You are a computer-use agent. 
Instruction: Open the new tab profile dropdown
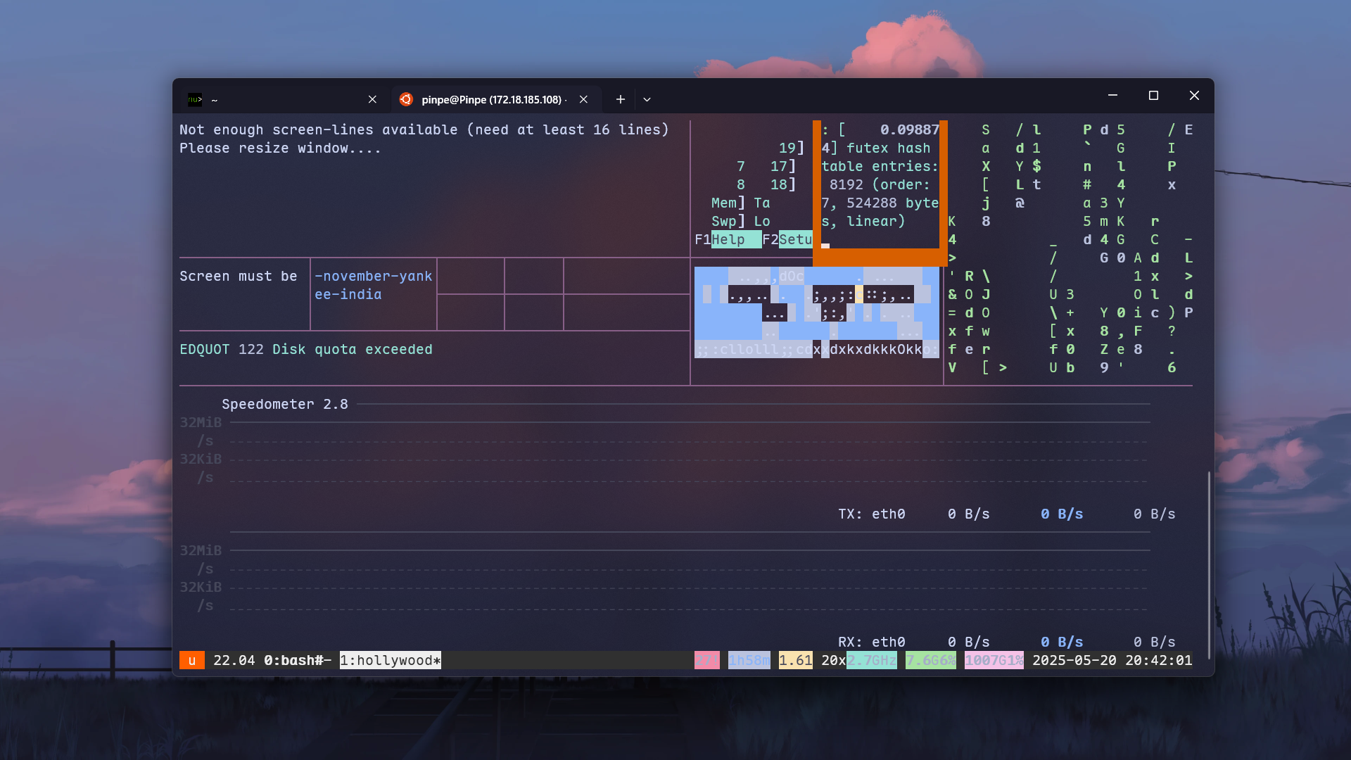coord(647,100)
